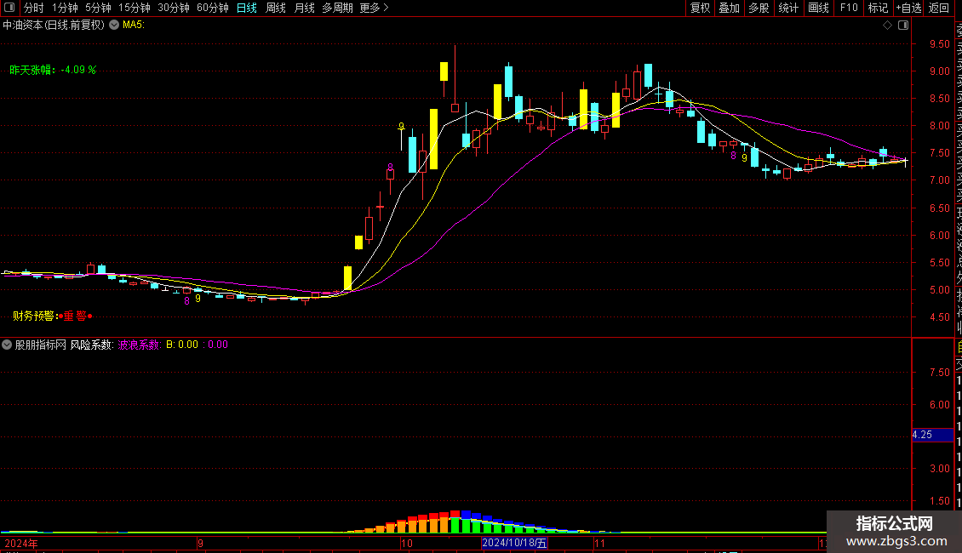Open the 统计 statistics tool

click(788, 8)
